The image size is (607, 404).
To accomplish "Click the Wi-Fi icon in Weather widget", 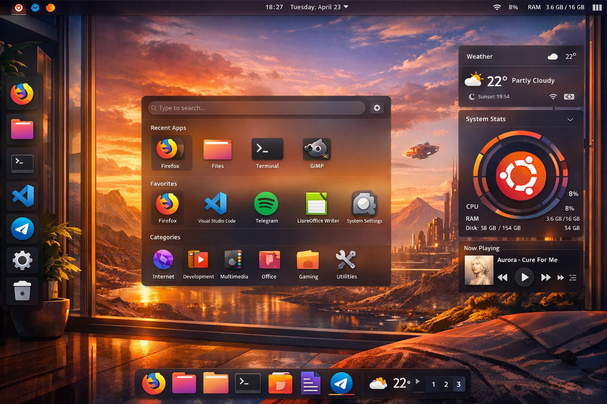I will 553,96.
